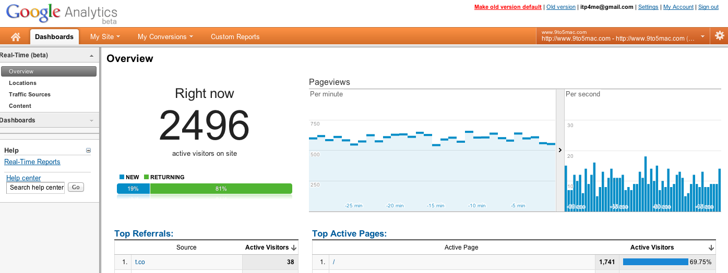Click the green Returning visitors bar
Viewport: 728px width, 273px height.
(x=221, y=189)
